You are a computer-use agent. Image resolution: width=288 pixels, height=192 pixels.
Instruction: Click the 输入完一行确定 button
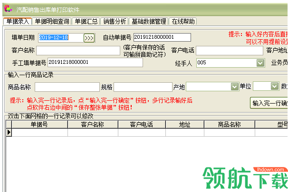(269, 103)
